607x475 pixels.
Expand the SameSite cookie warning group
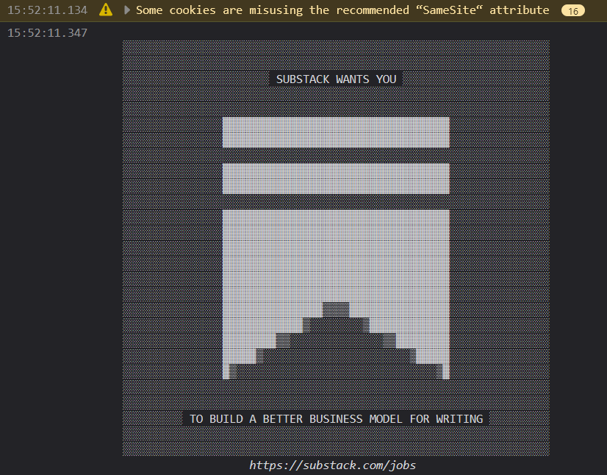(x=126, y=10)
